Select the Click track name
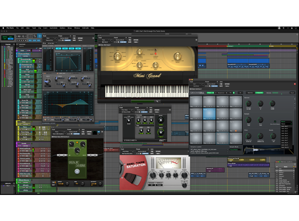The height and width of the screenshot is (221, 299). 22,51
